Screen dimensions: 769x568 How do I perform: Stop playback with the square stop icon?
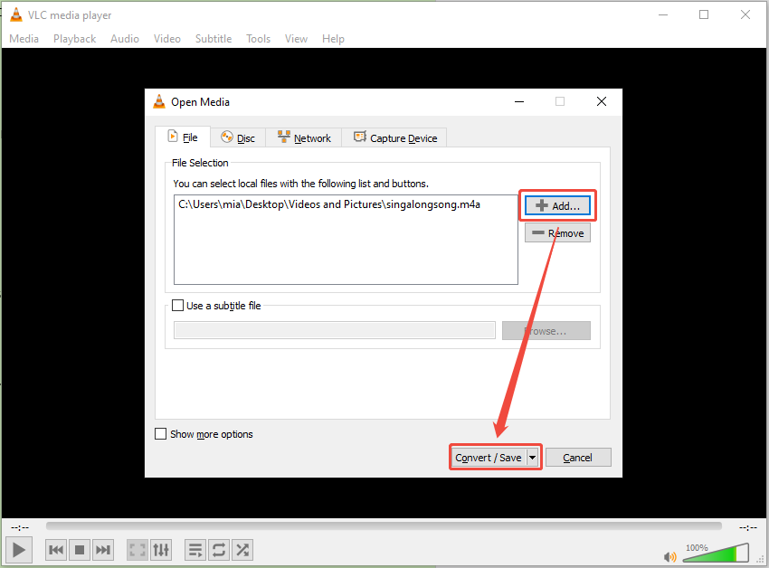click(80, 550)
